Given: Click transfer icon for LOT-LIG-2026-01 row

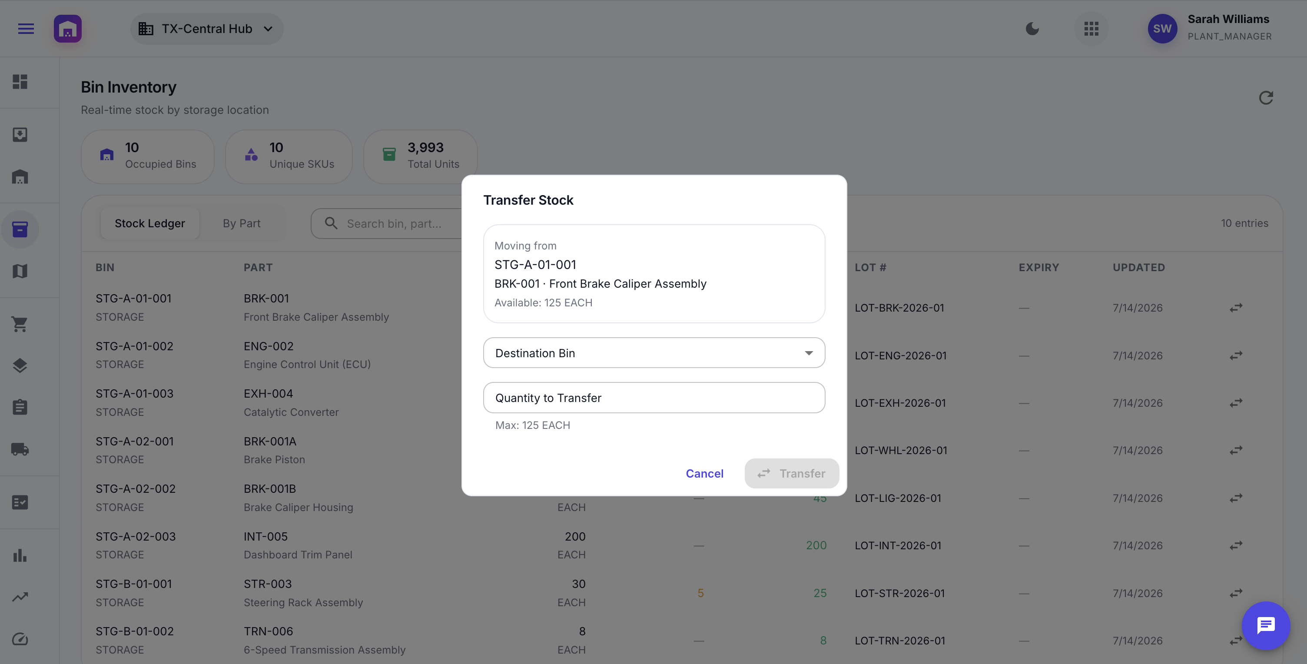Looking at the screenshot, I should pos(1236,498).
